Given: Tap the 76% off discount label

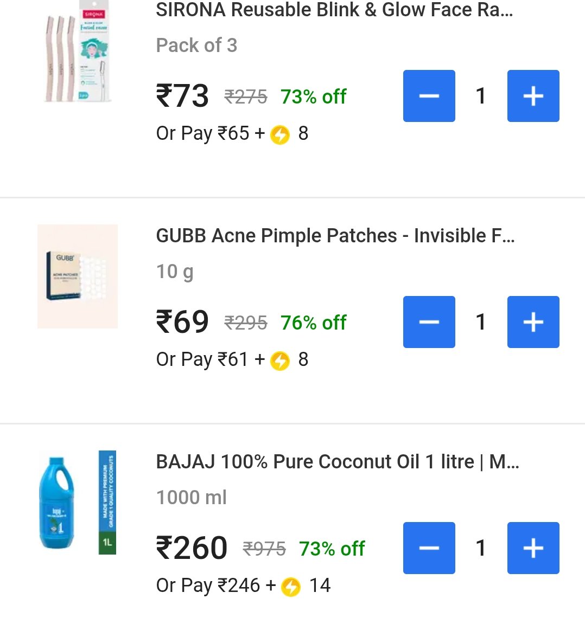Looking at the screenshot, I should pyautogui.click(x=314, y=323).
